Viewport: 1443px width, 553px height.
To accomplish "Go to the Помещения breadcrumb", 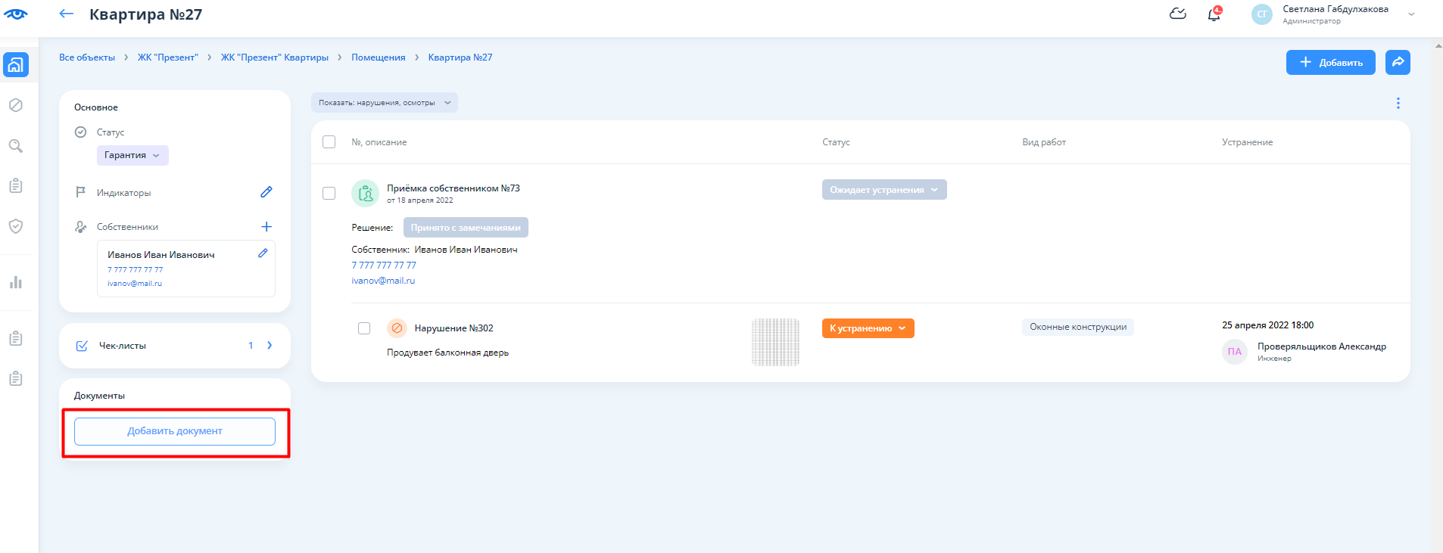I will 378,57.
